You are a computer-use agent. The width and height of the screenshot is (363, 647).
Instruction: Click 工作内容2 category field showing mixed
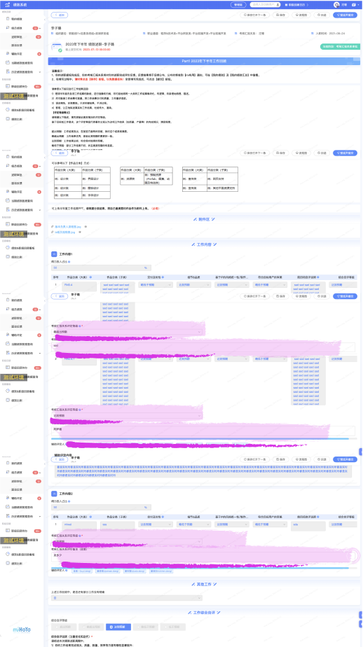tap(79, 524)
